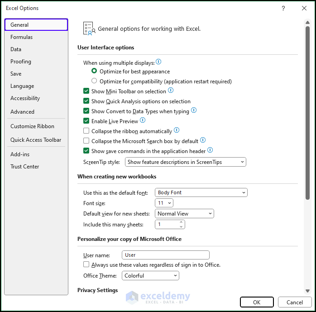The width and height of the screenshot is (316, 312).
Task: Open the Data options category
Action: (x=36, y=49)
